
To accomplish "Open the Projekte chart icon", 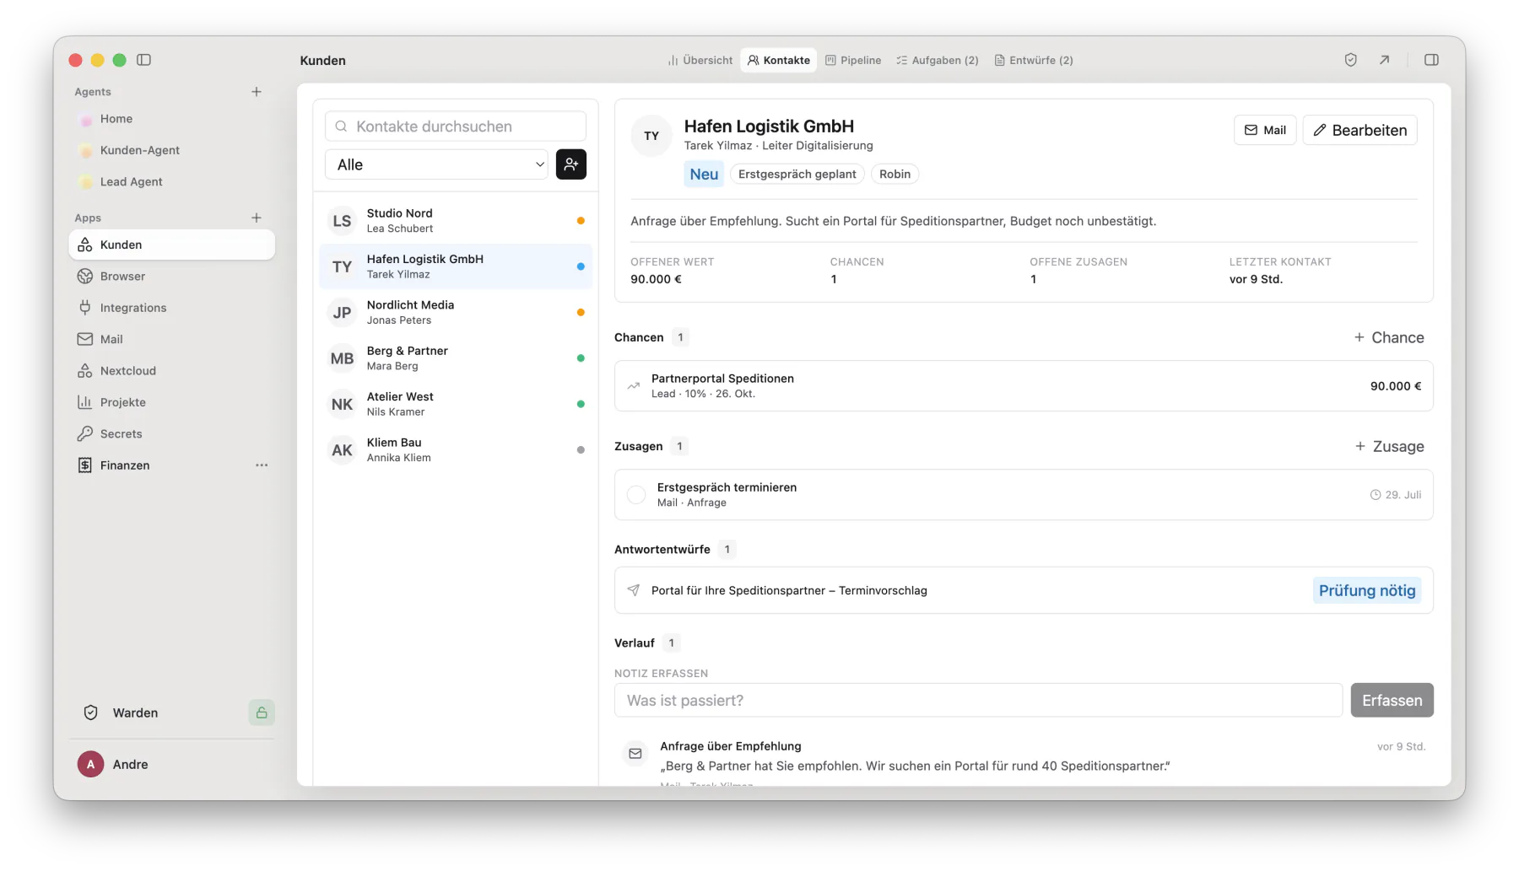I will pyautogui.click(x=85, y=402).
